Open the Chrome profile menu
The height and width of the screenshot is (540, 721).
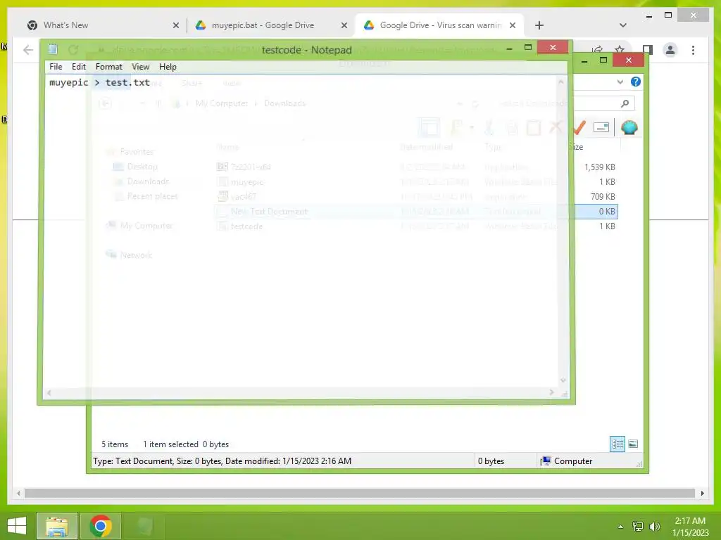click(x=670, y=50)
